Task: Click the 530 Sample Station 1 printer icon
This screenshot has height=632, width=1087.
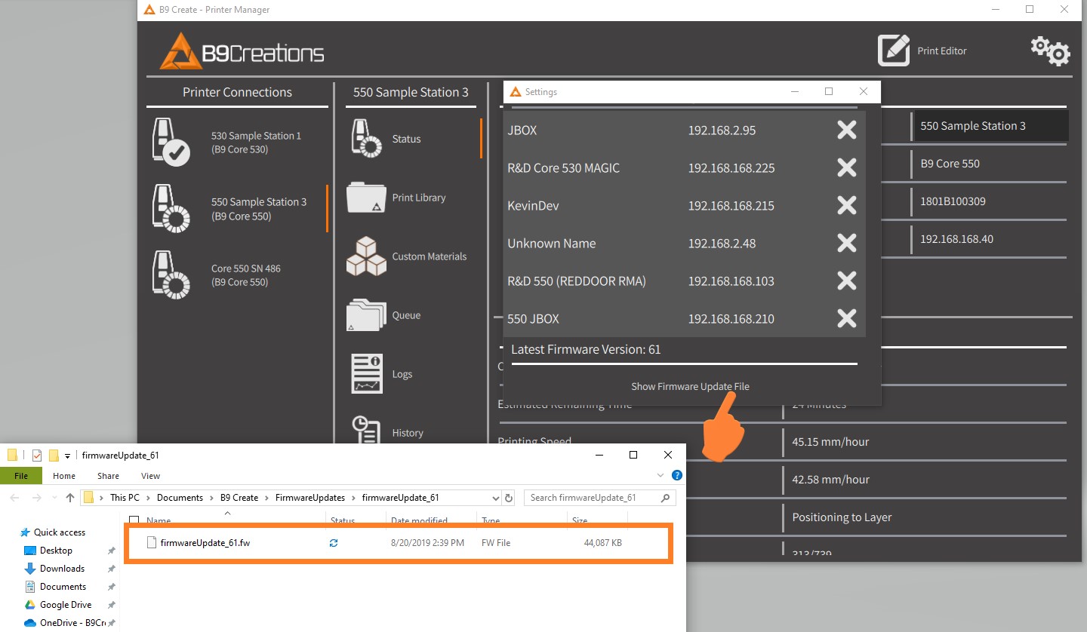Action: [x=171, y=142]
